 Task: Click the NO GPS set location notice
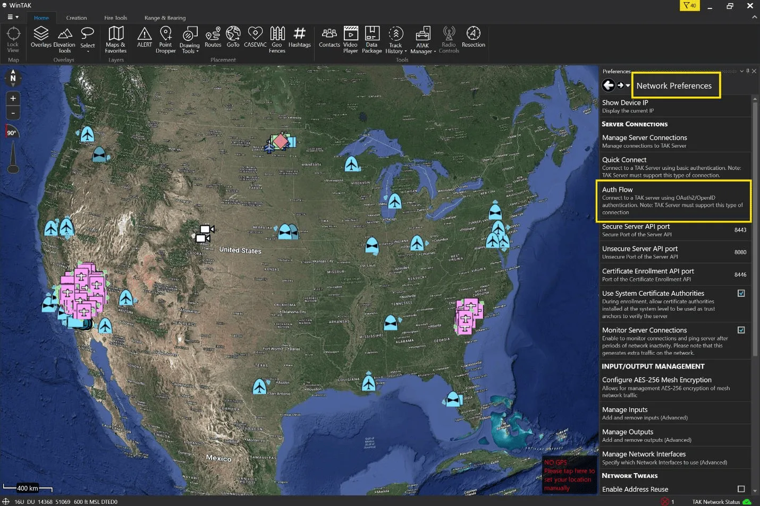(569, 475)
